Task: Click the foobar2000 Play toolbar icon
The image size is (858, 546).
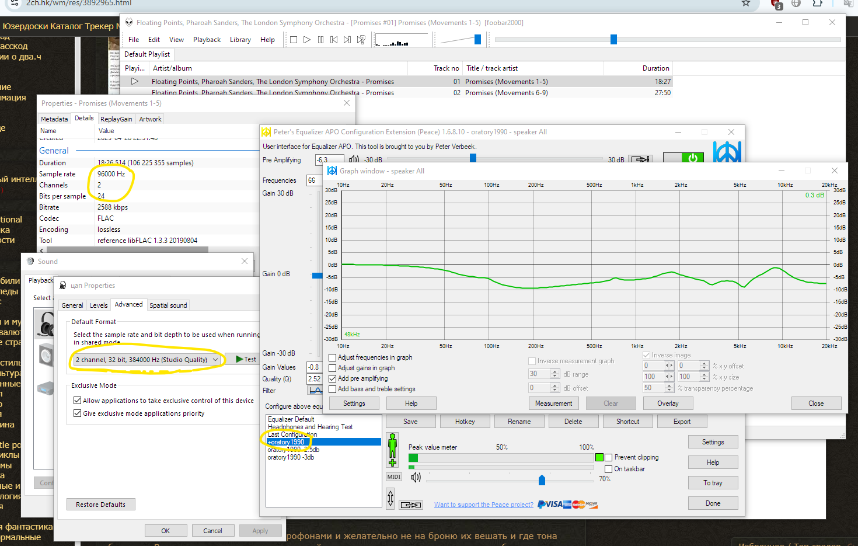Action: (307, 40)
